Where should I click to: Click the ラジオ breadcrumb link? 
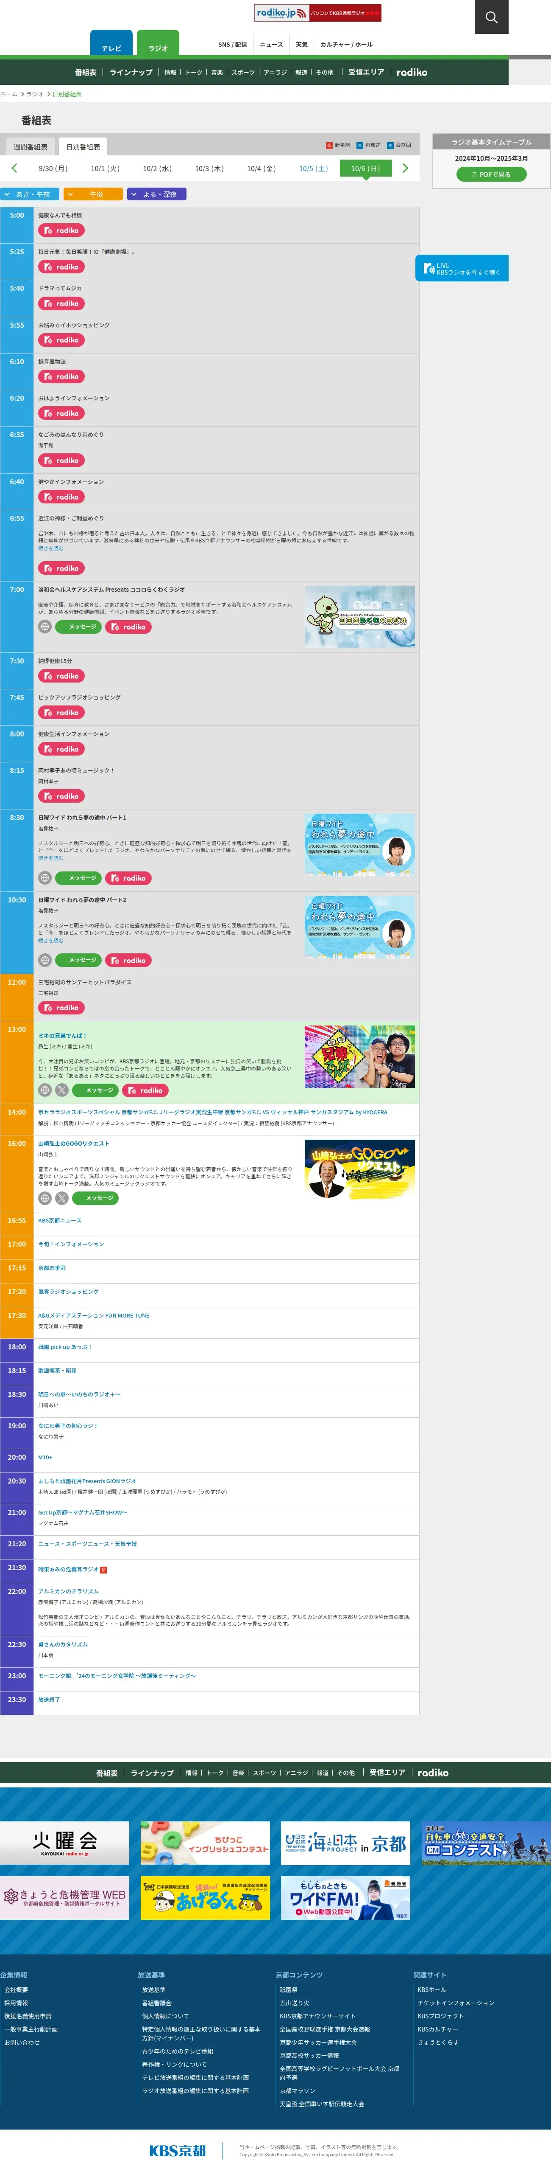[34, 94]
